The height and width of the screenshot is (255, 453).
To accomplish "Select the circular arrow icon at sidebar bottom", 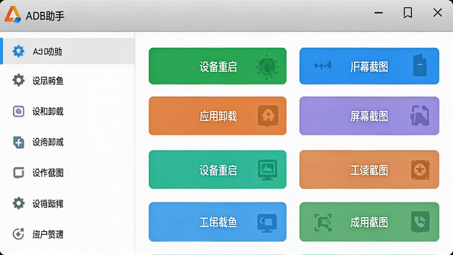I will coord(18,234).
